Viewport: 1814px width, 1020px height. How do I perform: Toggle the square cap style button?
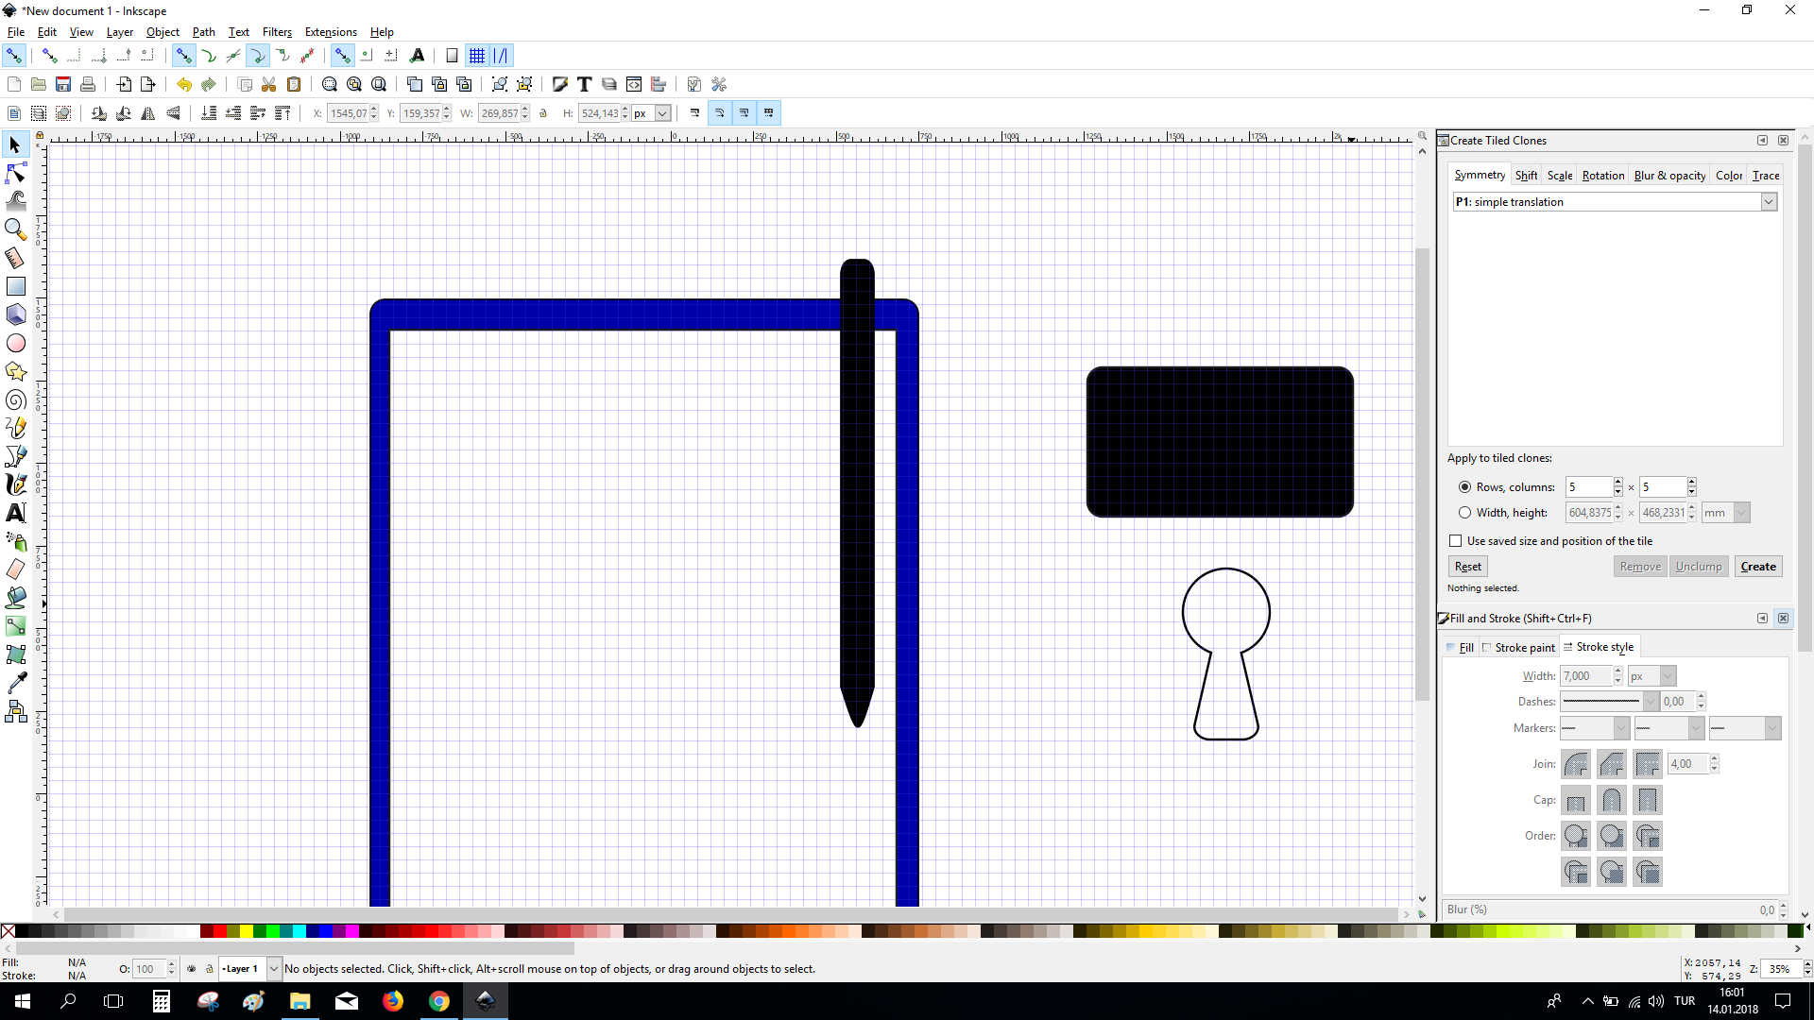(x=1648, y=801)
